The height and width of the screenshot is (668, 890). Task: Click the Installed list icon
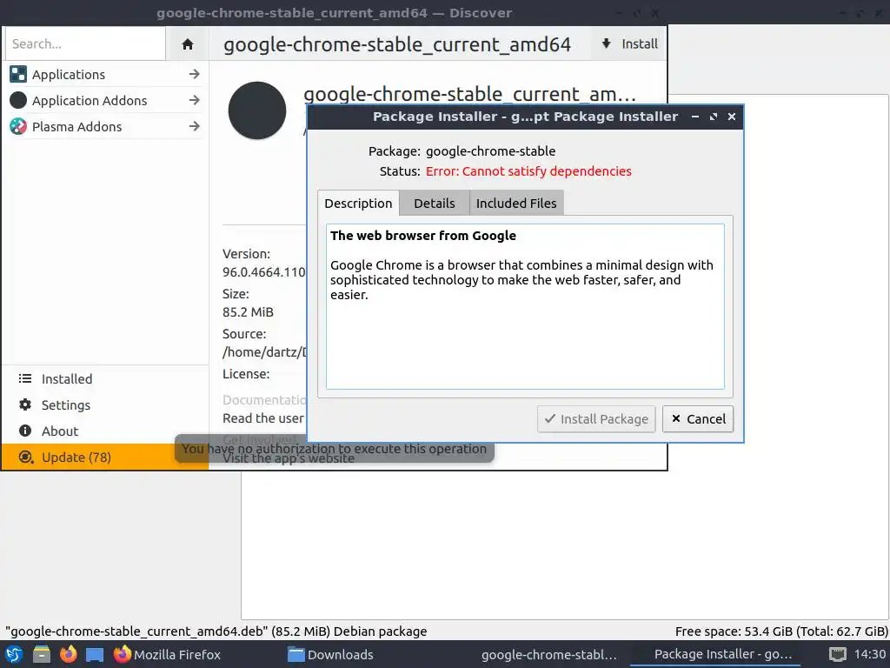[25, 378]
